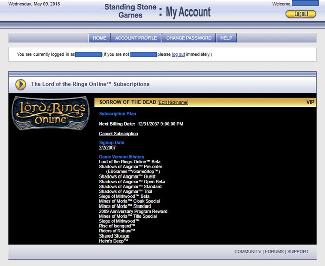This screenshot has height=266, width=325.
Task: Click 'Shadows of Angmar™ Pre-order' entry
Action: point(131,167)
